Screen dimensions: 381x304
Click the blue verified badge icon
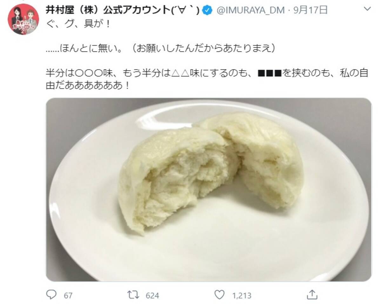point(208,10)
